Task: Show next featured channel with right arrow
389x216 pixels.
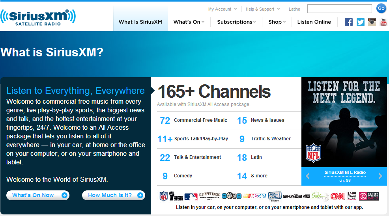Action: [x=381, y=176]
